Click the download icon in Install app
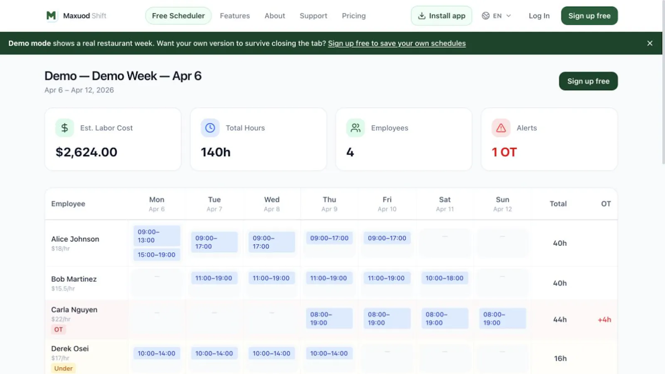Image resolution: width=665 pixels, height=374 pixels. [422, 16]
